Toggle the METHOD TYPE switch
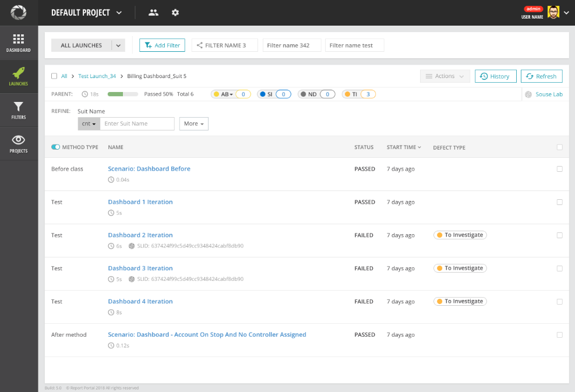575x392 pixels. pyautogui.click(x=54, y=147)
